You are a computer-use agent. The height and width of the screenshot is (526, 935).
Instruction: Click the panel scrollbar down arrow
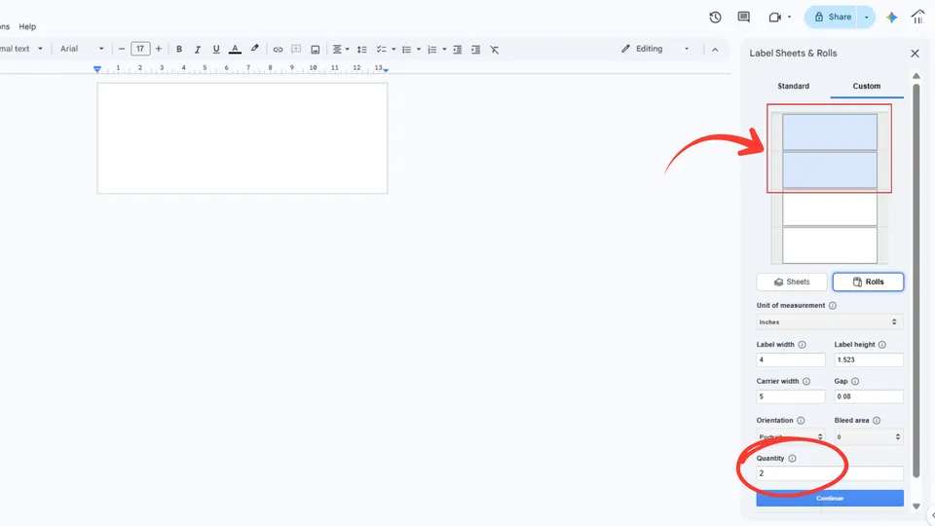click(x=916, y=507)
